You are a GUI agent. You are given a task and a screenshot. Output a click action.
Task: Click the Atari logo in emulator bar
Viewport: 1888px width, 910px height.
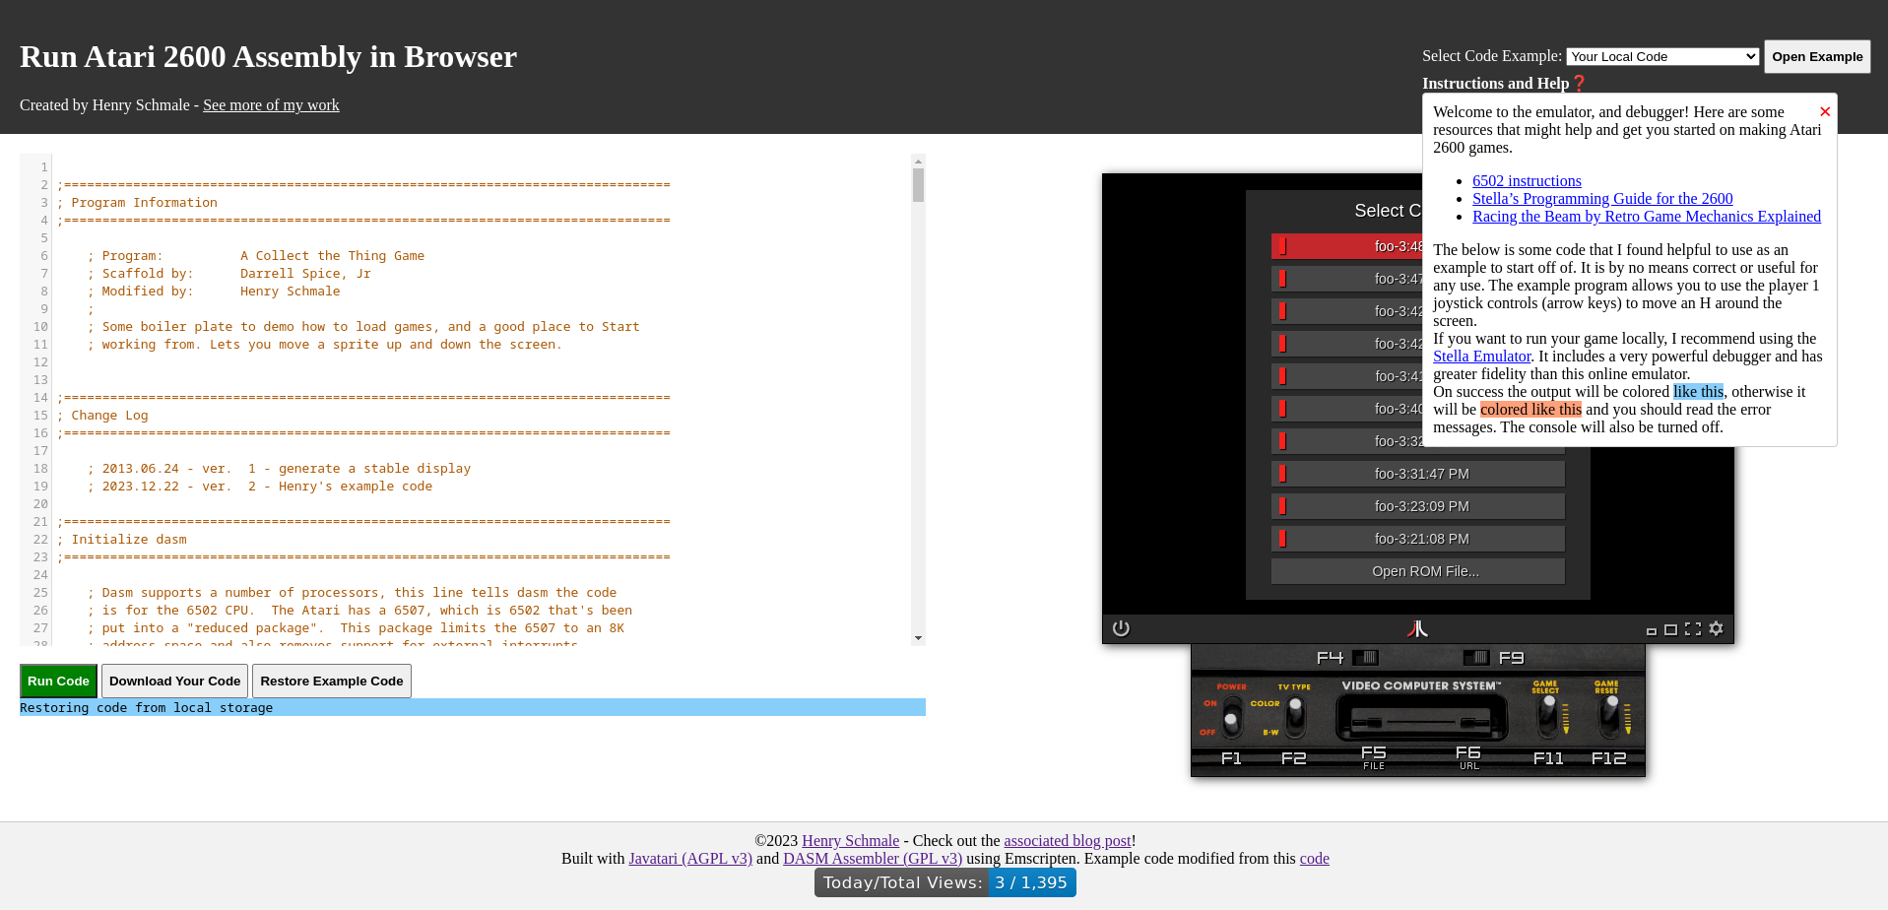(1417, 628)
